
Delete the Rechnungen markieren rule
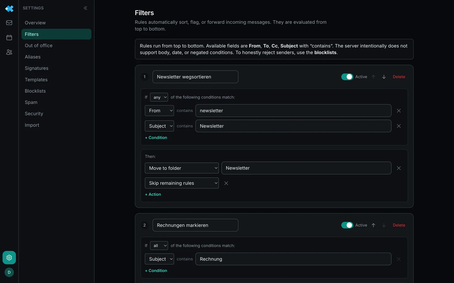(399, 225)
